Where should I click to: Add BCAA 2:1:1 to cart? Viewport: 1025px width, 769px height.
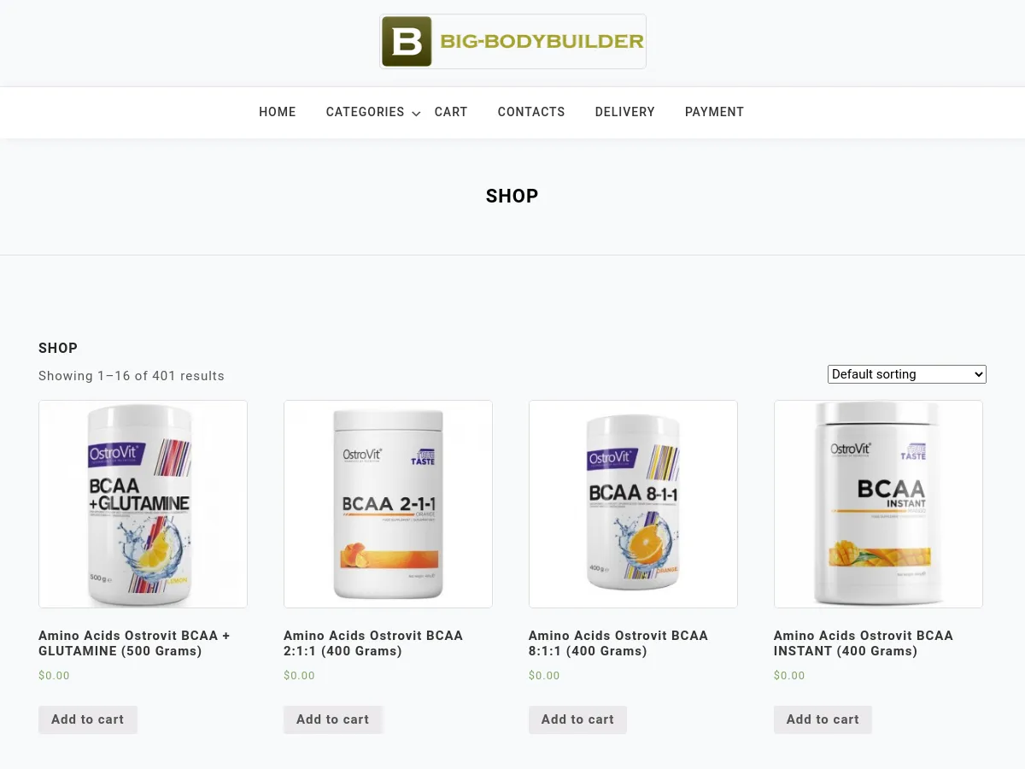click(333, 719)
